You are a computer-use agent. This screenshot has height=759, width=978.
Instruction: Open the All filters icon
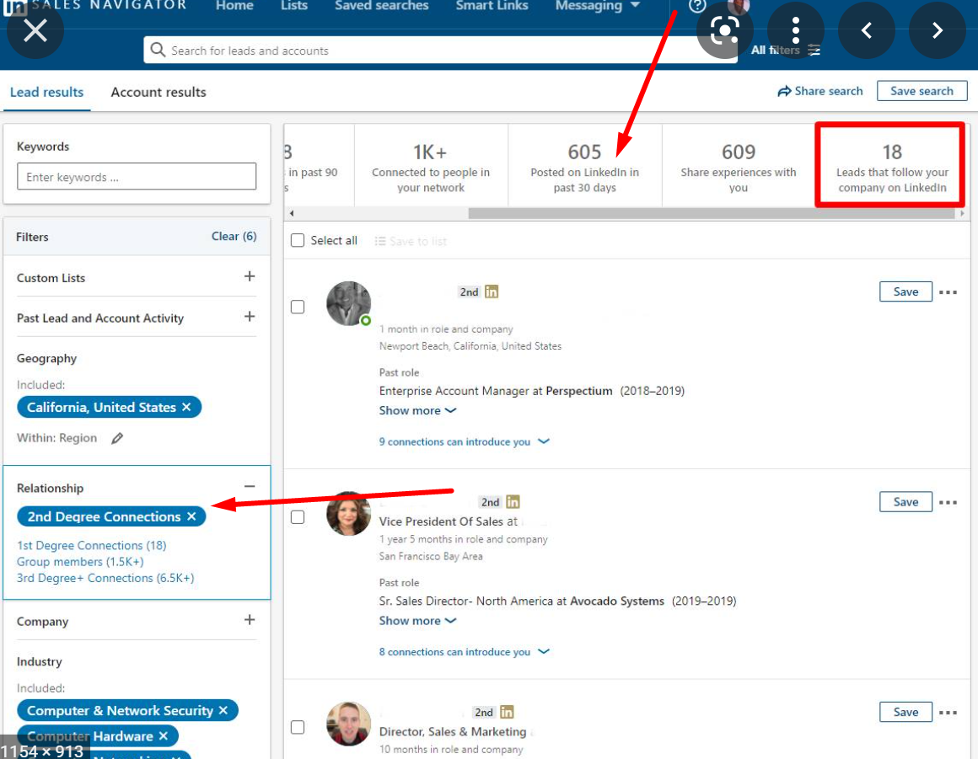click(814, 50)
